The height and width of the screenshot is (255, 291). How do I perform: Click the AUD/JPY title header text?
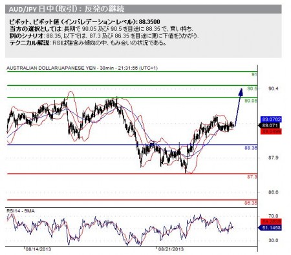point(67,9)
